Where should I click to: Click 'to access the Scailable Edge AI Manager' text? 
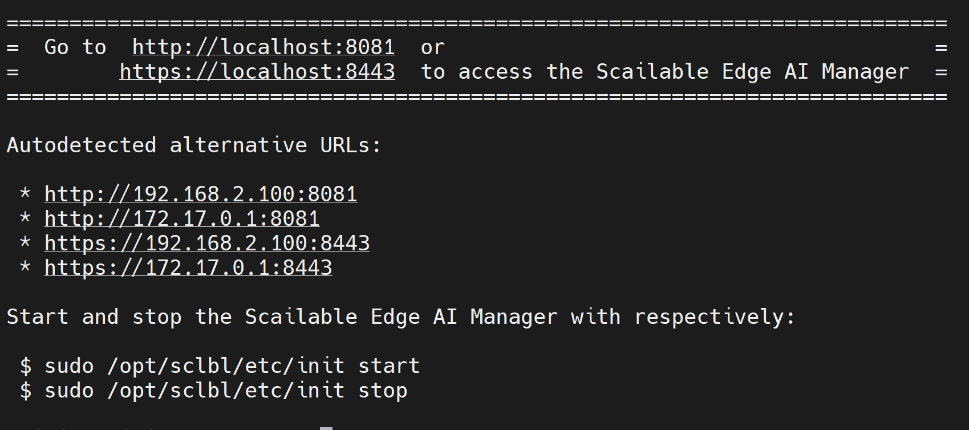pyautogui.click(x=665, y=72)
